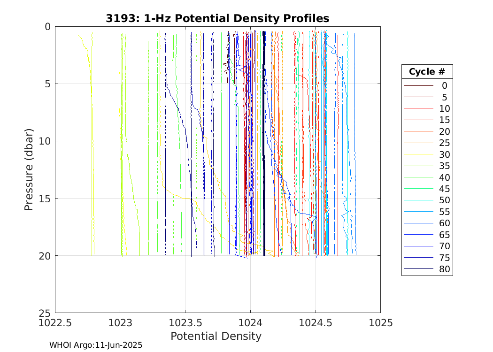493x352 pixels.
Task: Select legend entry for cycle 10
Action: [427, 108]
